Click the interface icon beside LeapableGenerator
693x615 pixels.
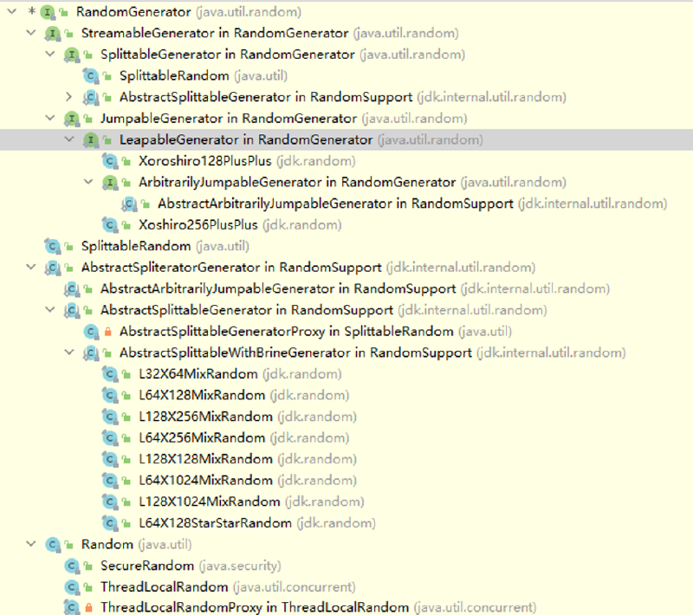(90, 140)
